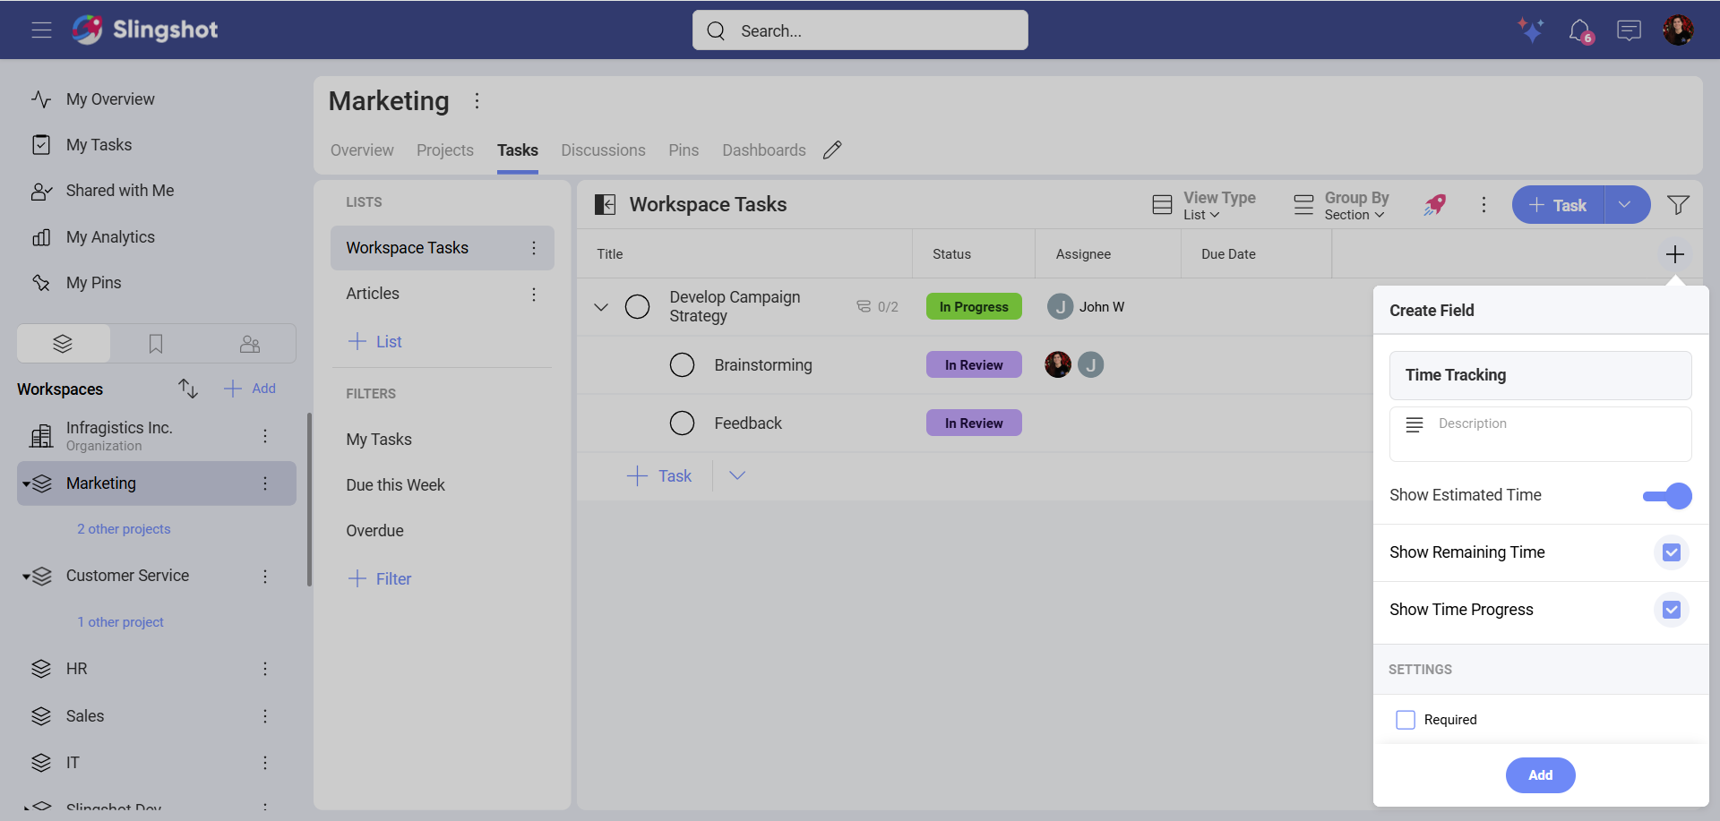The height and width of the screenshot is (821, 1720).
Task: Switch to Discussions tab
Action: click(x=603, y=150)
